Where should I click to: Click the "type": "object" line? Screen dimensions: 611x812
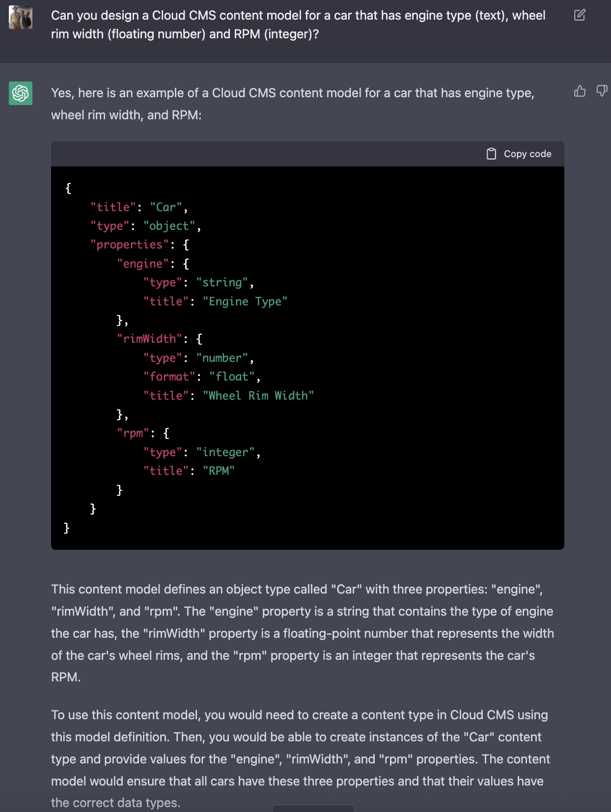point(146,226)
